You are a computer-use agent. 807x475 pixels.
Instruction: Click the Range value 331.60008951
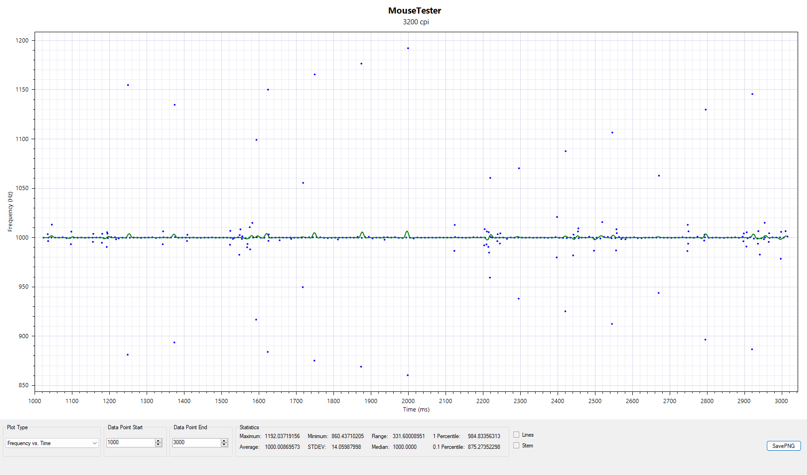coord(409,436)
